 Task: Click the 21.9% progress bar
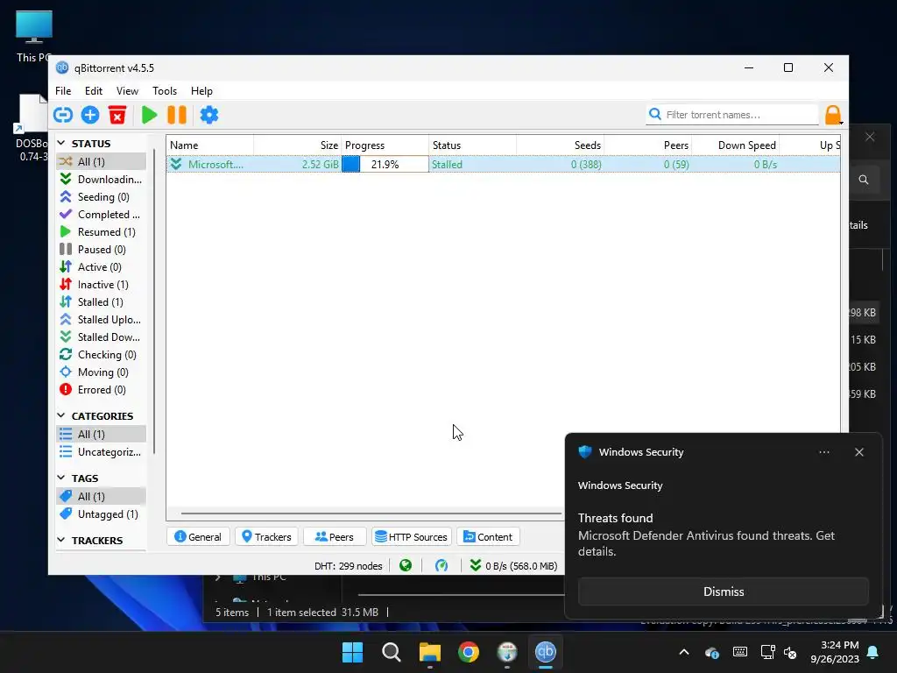[385, 164]
